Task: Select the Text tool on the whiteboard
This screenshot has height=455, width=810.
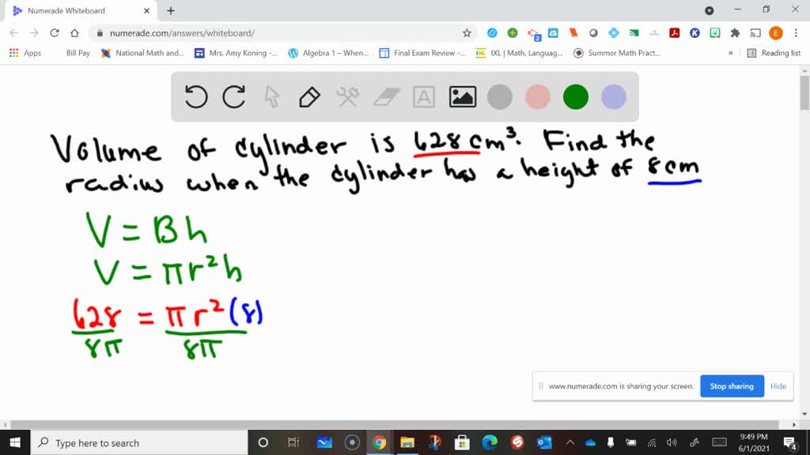Action: point(424,96)
